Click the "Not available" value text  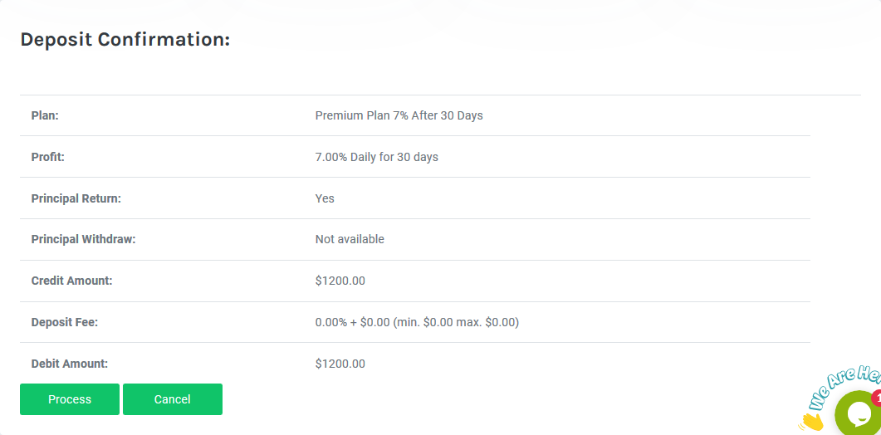[350, 239]
